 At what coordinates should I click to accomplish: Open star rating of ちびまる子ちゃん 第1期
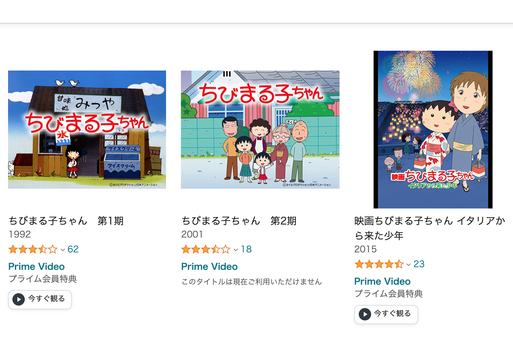[33, 249]
